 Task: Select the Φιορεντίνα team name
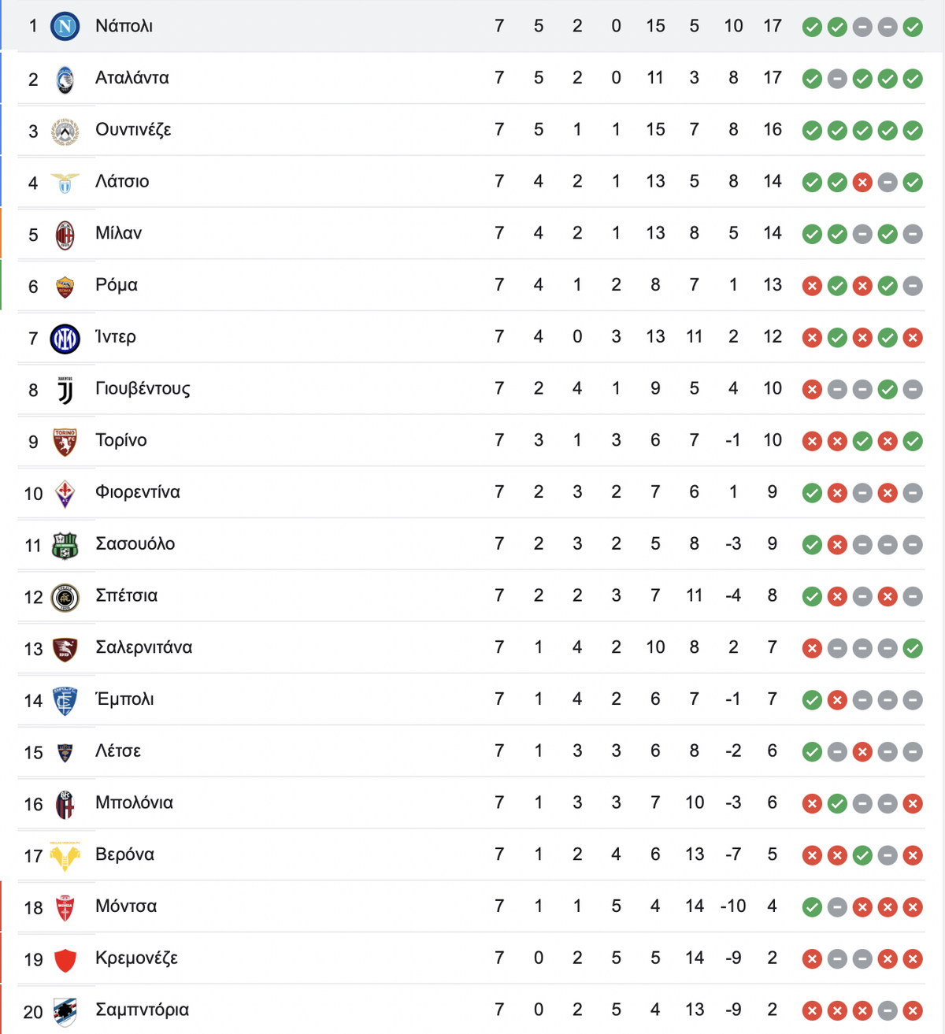click(x=138, y=492)
